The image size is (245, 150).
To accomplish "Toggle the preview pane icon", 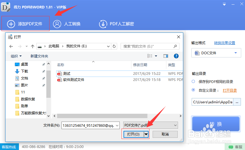I will pos(166,56).
